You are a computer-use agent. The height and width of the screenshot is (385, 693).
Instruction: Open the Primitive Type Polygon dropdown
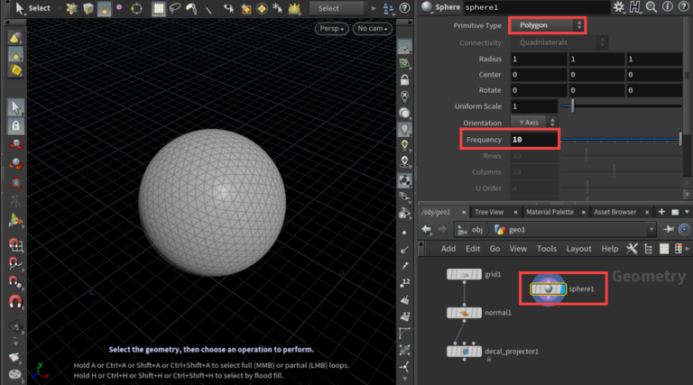[x=547, y=25]
